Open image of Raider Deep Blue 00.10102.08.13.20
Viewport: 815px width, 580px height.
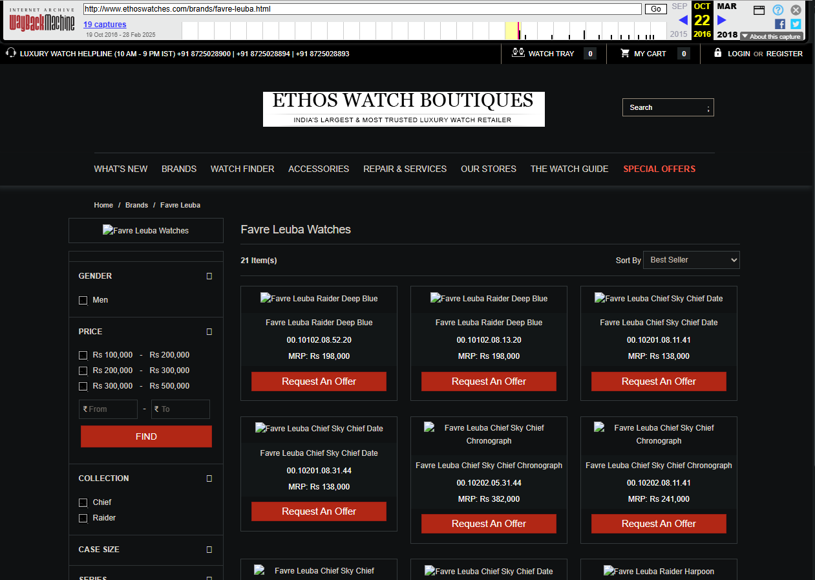489,298
